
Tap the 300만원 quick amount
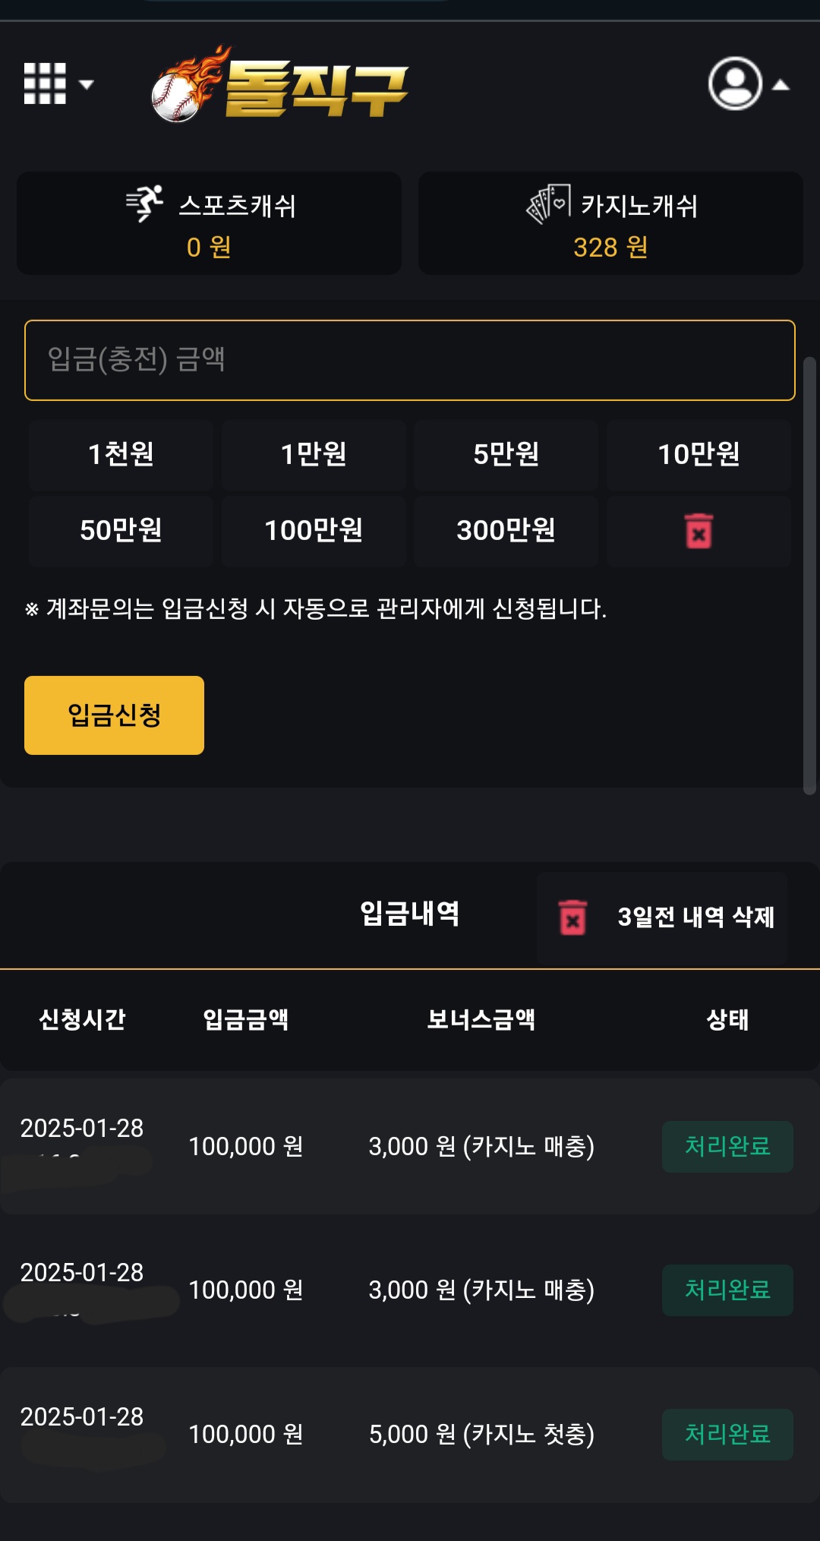pos(506,530)
